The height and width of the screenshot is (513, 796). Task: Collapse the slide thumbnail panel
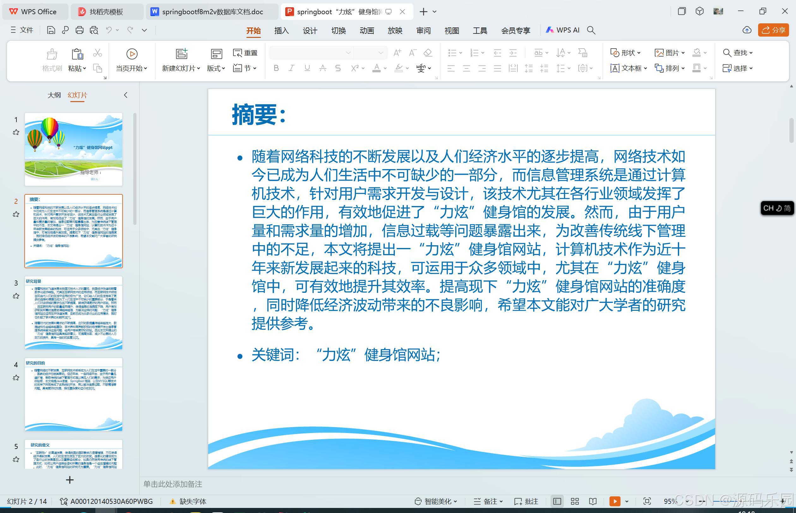click(126, 95)
